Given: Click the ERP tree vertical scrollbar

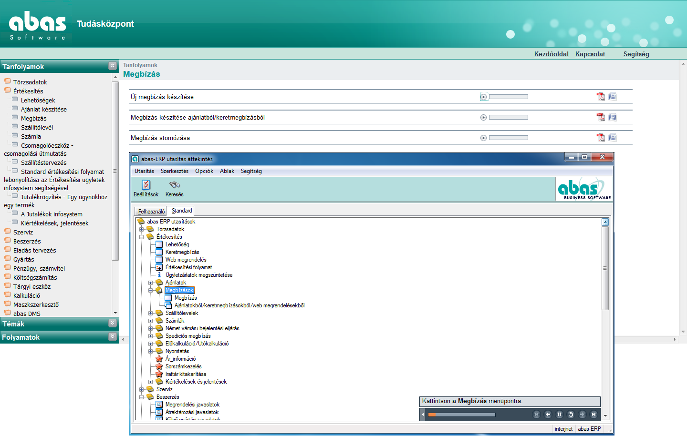Looking at the screenshot, I should tap(605, 268).
